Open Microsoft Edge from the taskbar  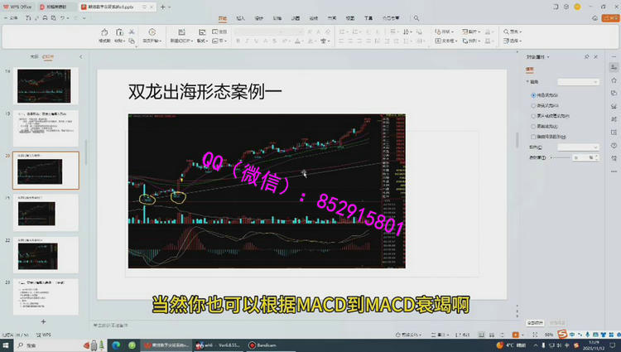[x=115, y=345]
